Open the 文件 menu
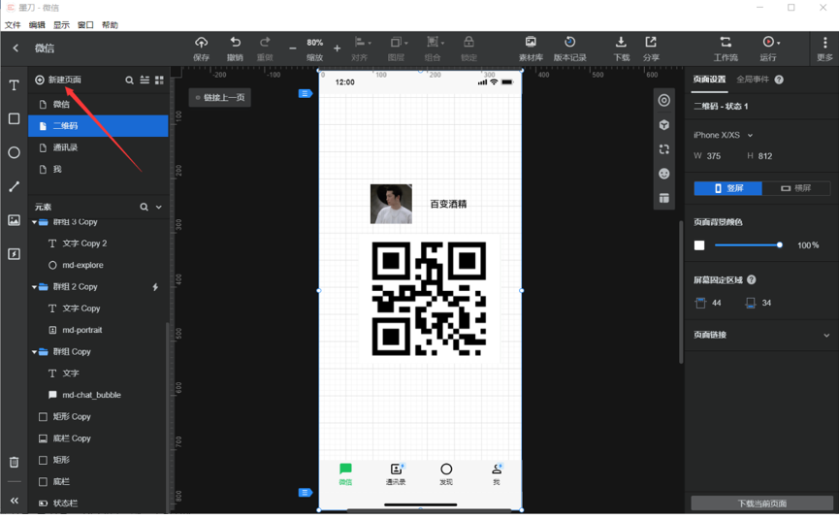The image size is (839, 519). (13, 24)
